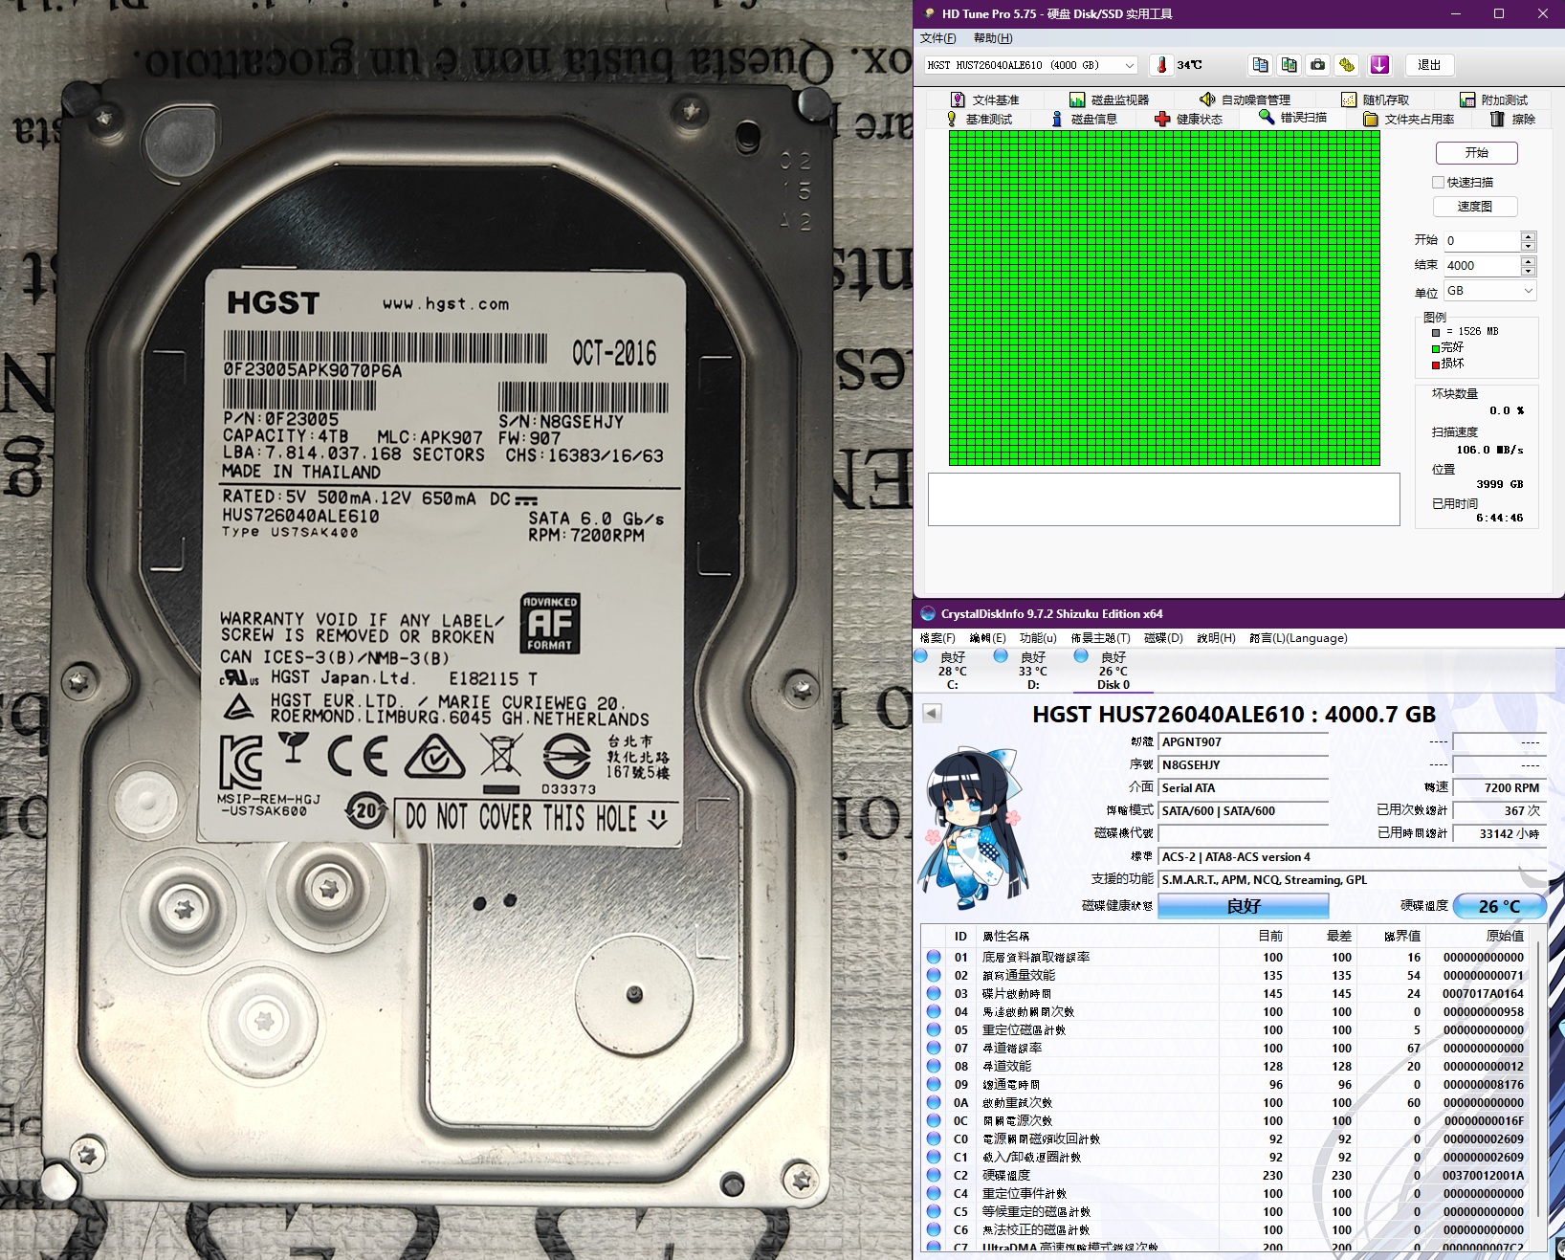Open the 檔案(F) menu in CrystalDiskInfo
1565x1260 pixels.
coord(937,638)
